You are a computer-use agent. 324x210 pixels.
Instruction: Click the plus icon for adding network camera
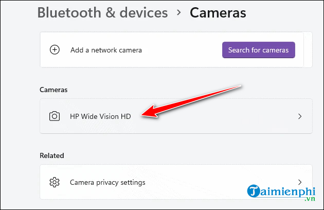pyautogui.click(x=55, y=50)
